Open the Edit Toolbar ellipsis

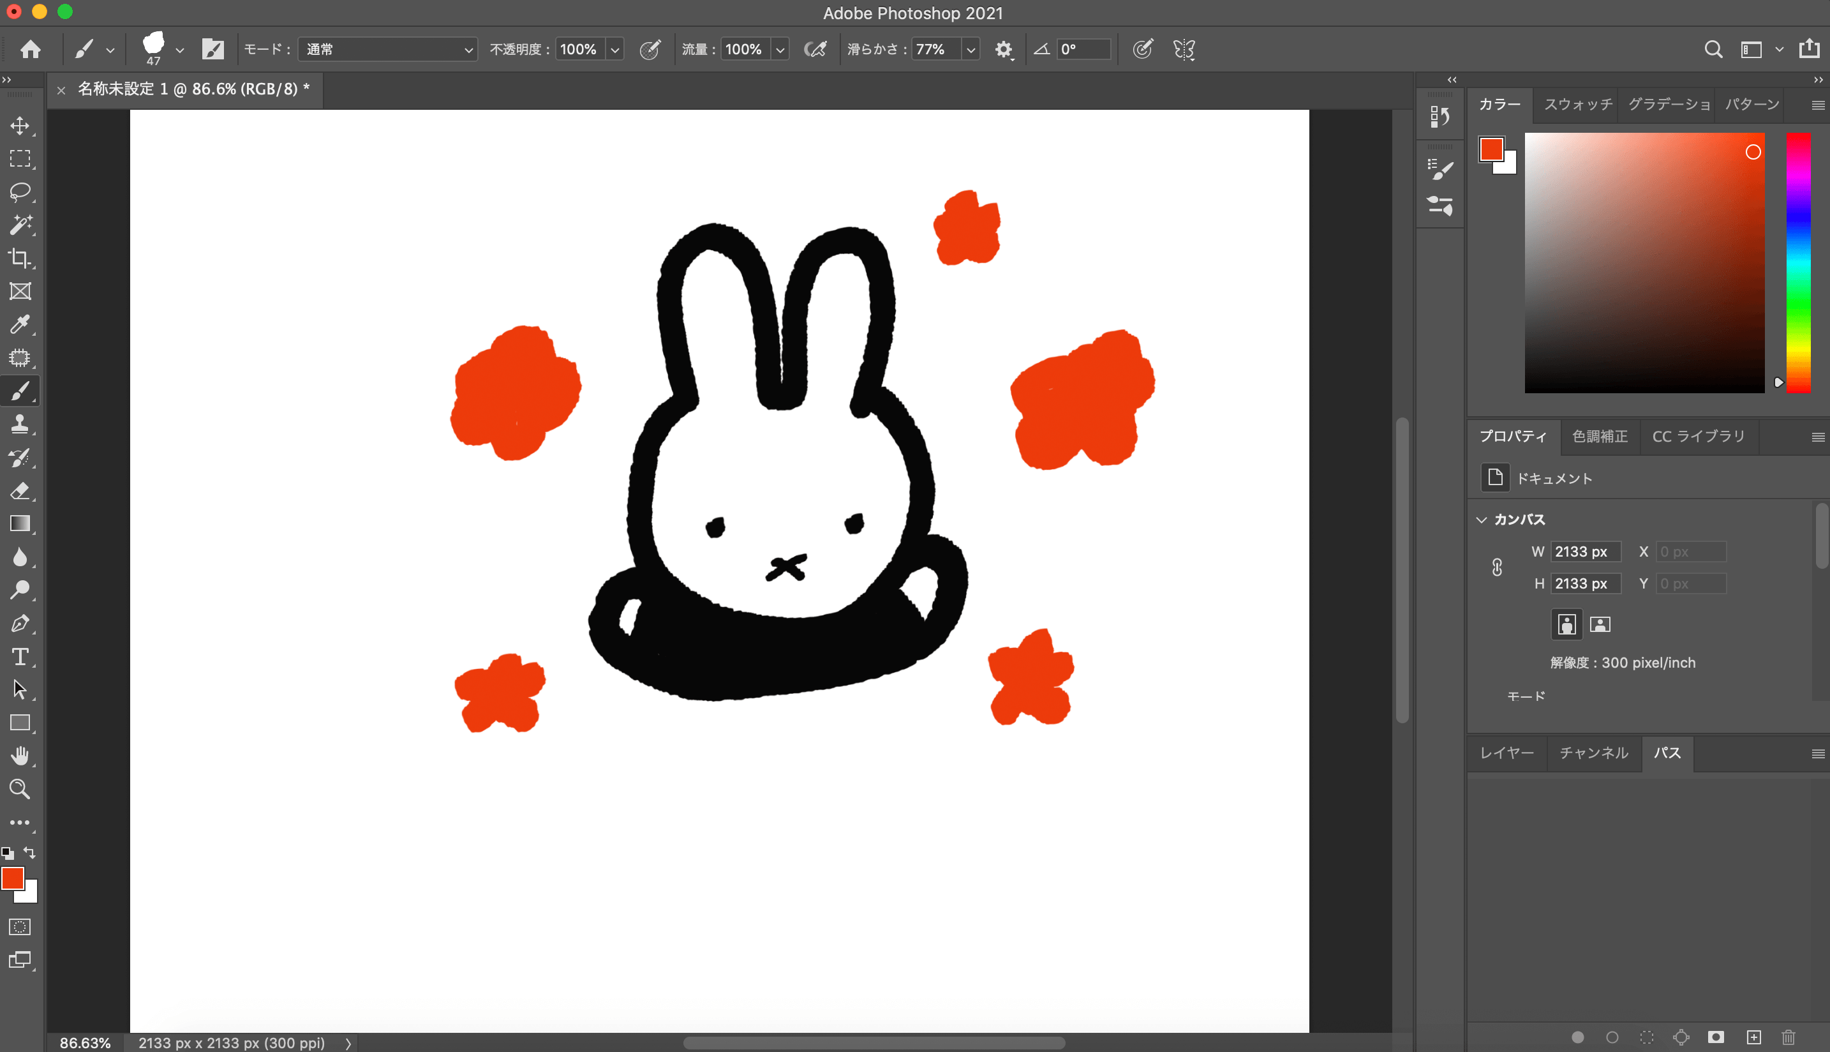point(20,823)
